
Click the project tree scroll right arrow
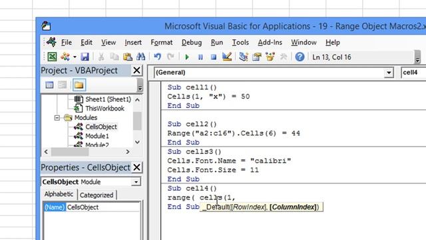point(128,152)
